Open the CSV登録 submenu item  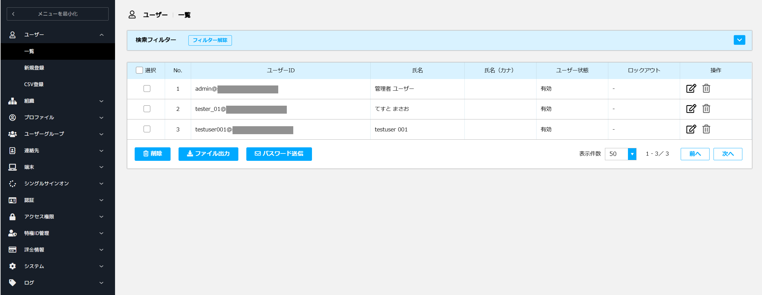pos(58,84)
